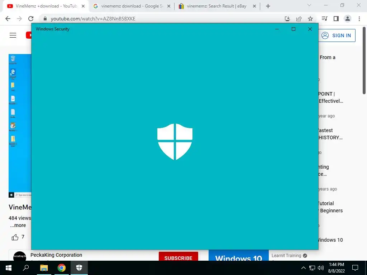Close the YouTube tab
This screenshot has height=275, width=367.
(83, 6)
